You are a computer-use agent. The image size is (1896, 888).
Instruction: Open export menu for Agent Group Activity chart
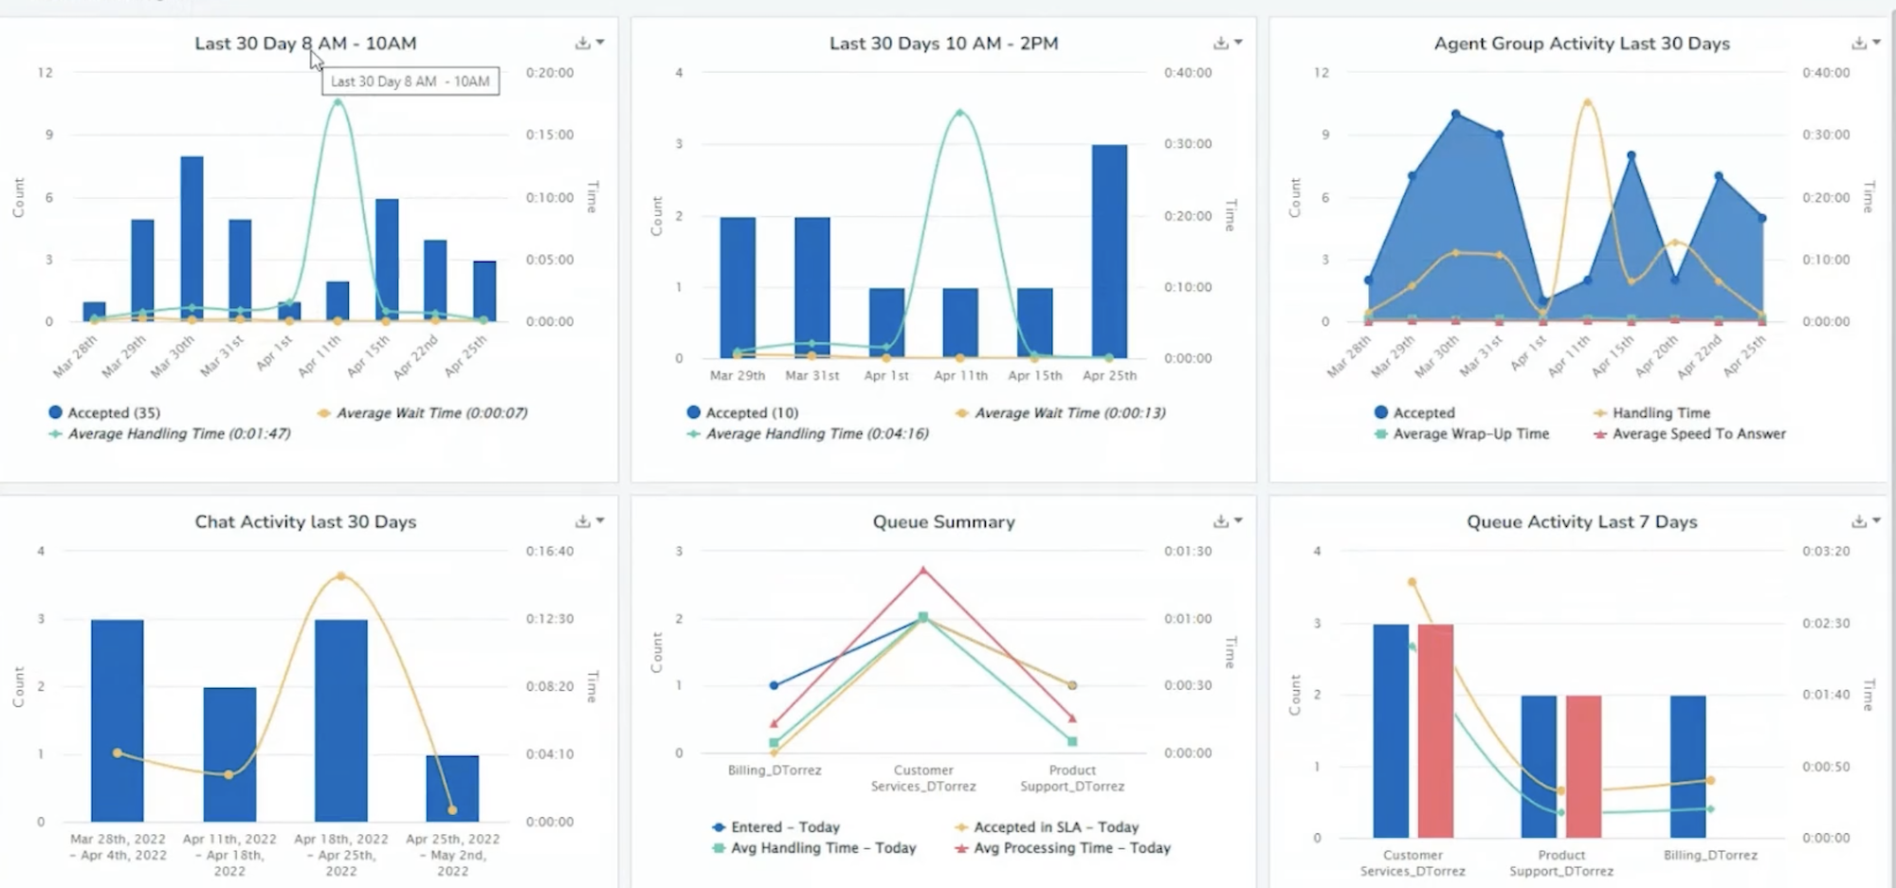click(x=1866, y=43)
